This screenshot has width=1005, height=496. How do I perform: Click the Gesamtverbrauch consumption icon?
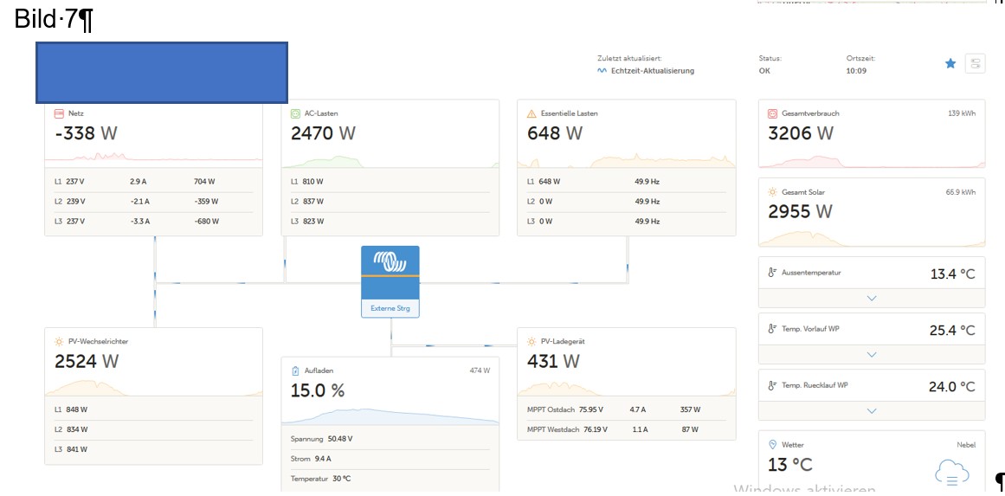coord(772,113)
